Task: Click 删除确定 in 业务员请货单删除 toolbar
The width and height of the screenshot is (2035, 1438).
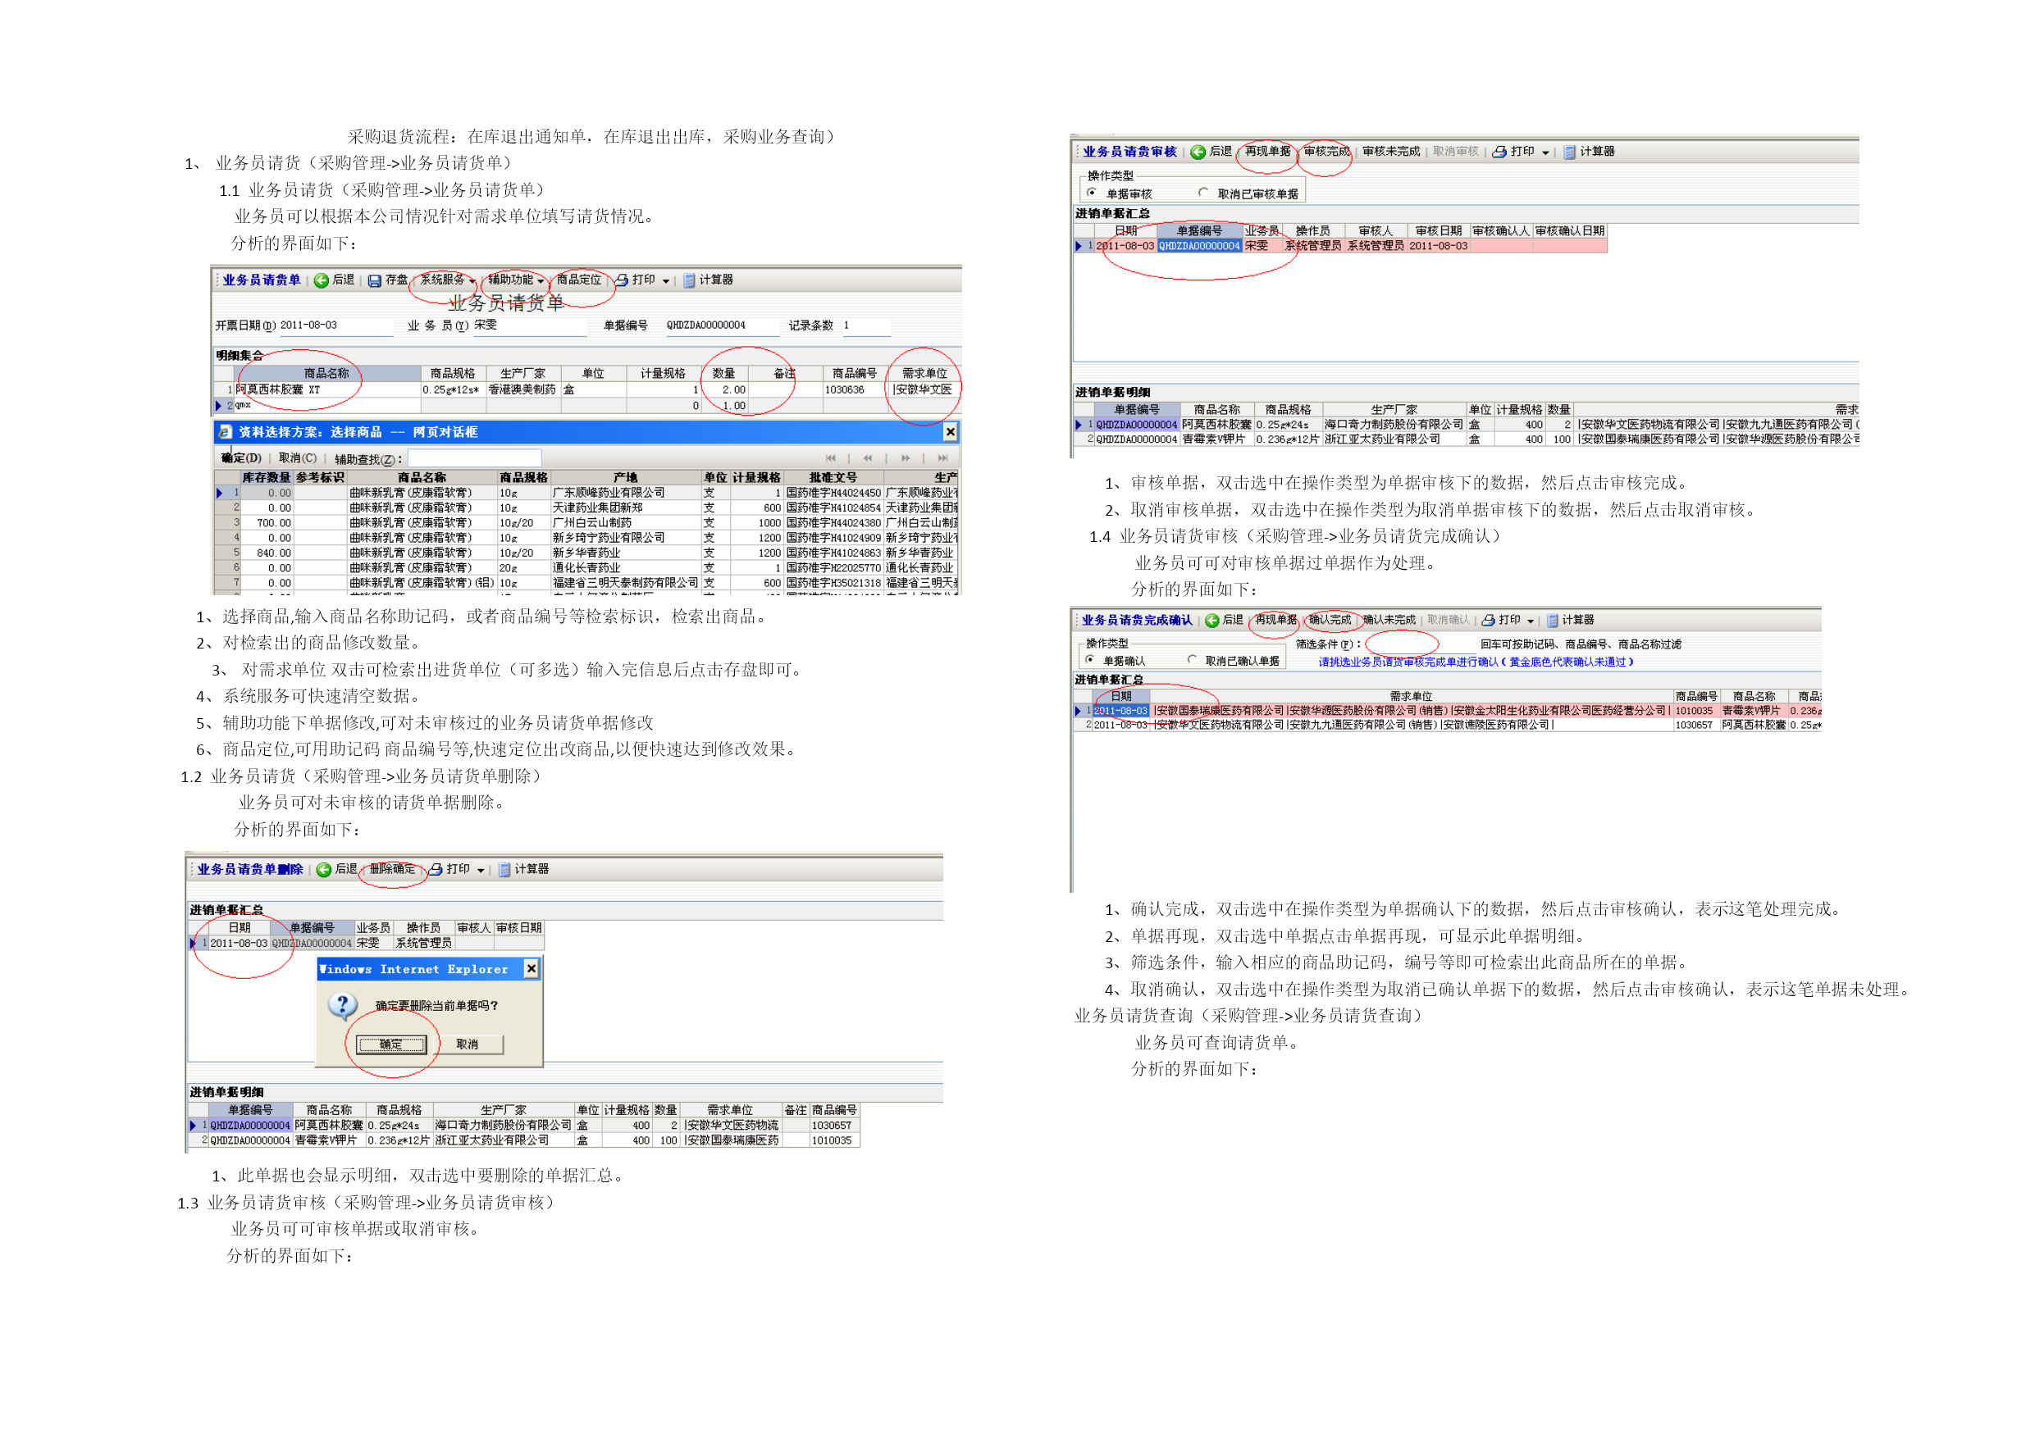Action: tap(392, 869)
